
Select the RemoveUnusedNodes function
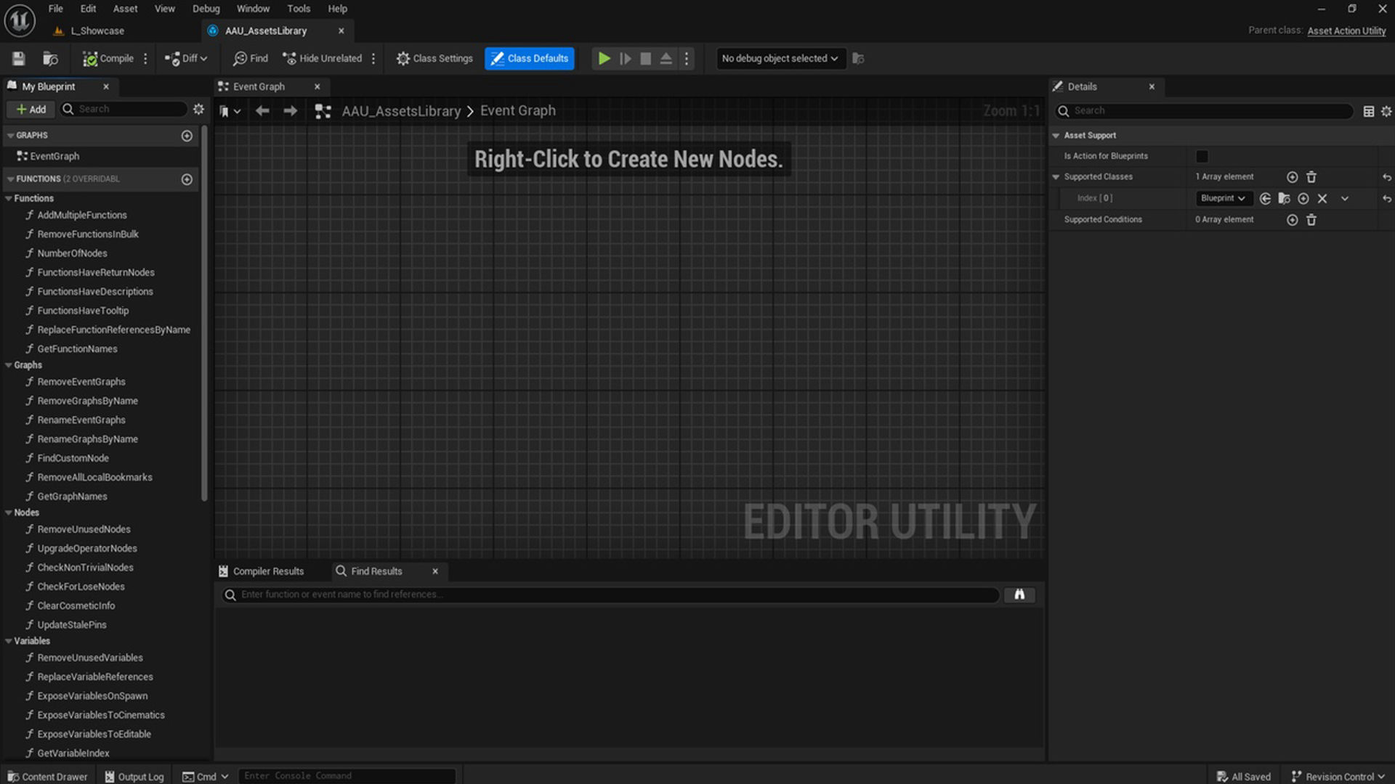84,529
